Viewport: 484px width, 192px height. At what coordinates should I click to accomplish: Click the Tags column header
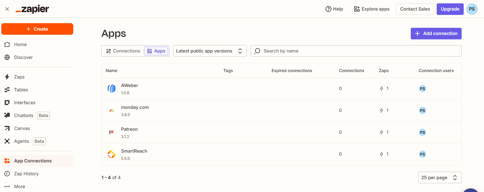[228, 71]
